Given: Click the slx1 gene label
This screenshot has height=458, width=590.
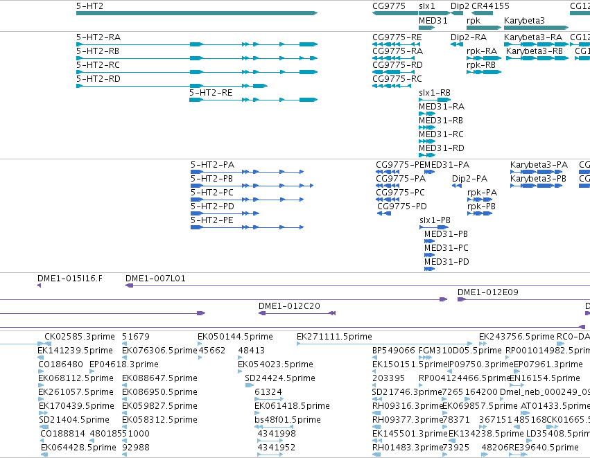Looking at the screenshot, I should tap(427, 6).
